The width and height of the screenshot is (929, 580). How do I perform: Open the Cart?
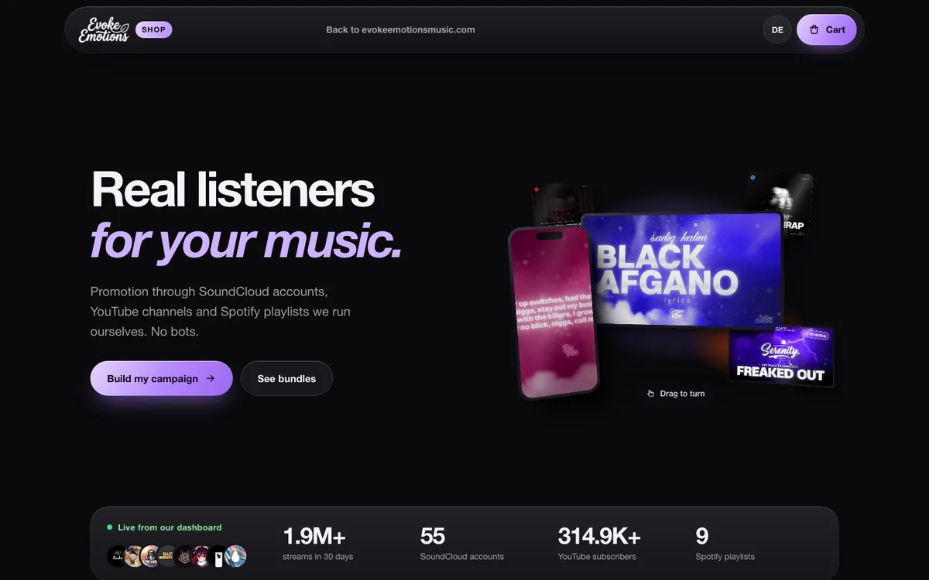827,29
